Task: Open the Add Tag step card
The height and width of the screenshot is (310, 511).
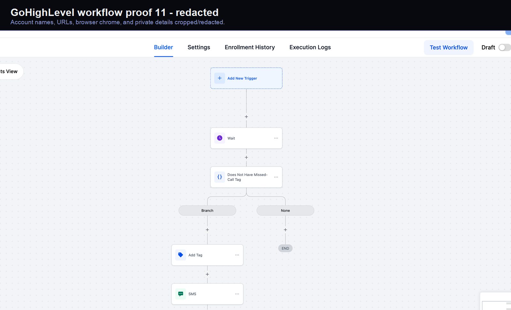Action: point(207,255)
